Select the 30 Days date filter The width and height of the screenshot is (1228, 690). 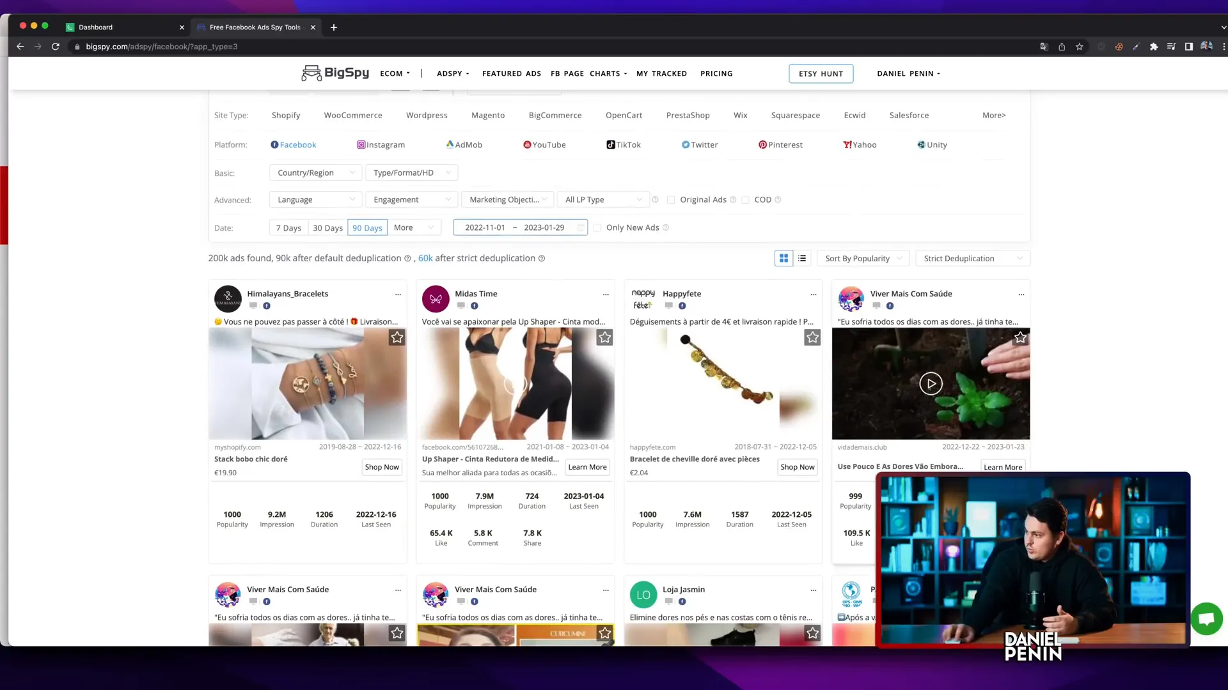pyautogui.click(x=327, y=227)
